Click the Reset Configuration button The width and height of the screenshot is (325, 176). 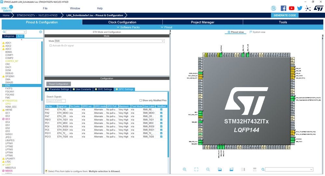pos(59,84)
